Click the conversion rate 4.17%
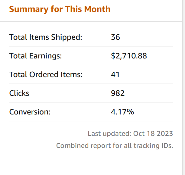 point(122,112)
